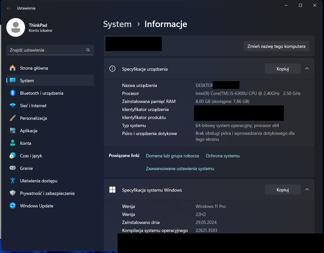Click the search magnifier icon
The width and height of the screenshot is (324, 253).
tap(88, 50)
